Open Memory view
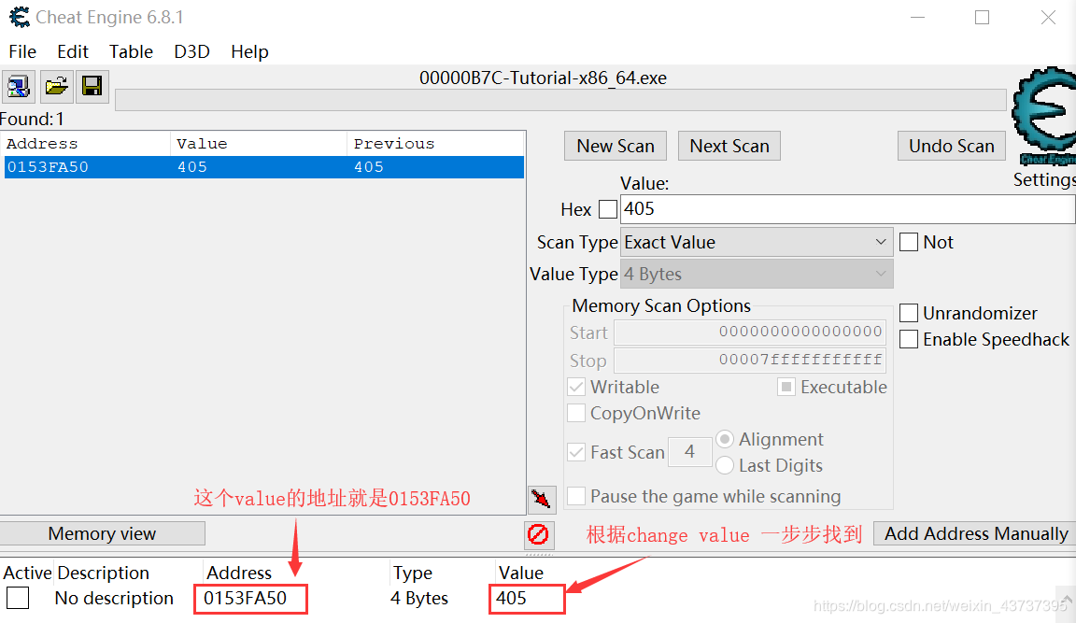This screenshot has width=1076, height=623. [102, 534]
